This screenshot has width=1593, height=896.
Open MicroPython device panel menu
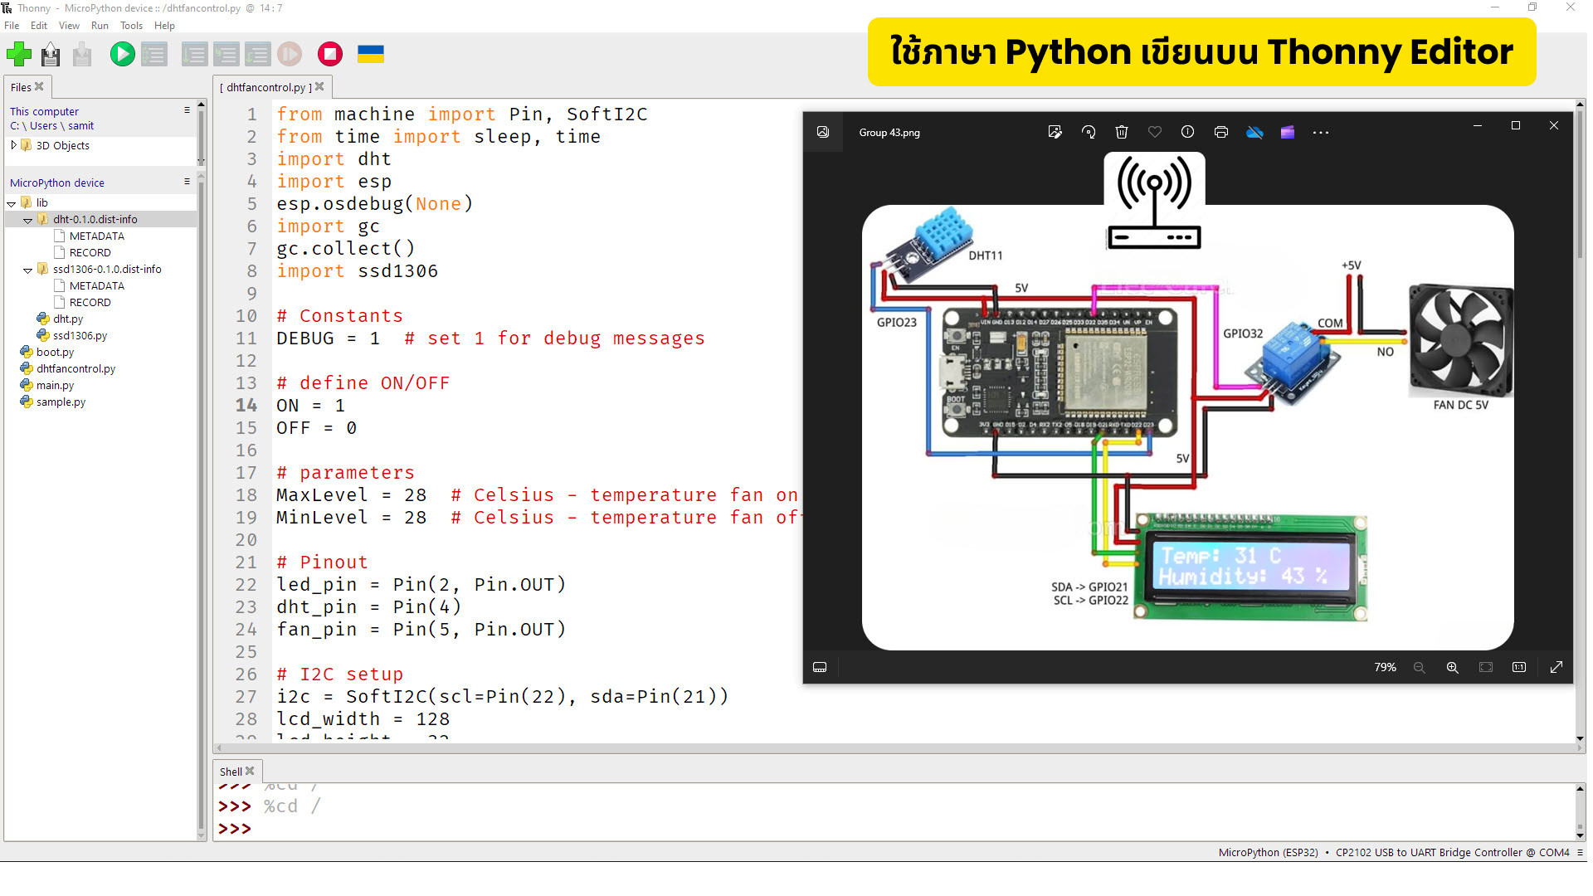[187, 181]
